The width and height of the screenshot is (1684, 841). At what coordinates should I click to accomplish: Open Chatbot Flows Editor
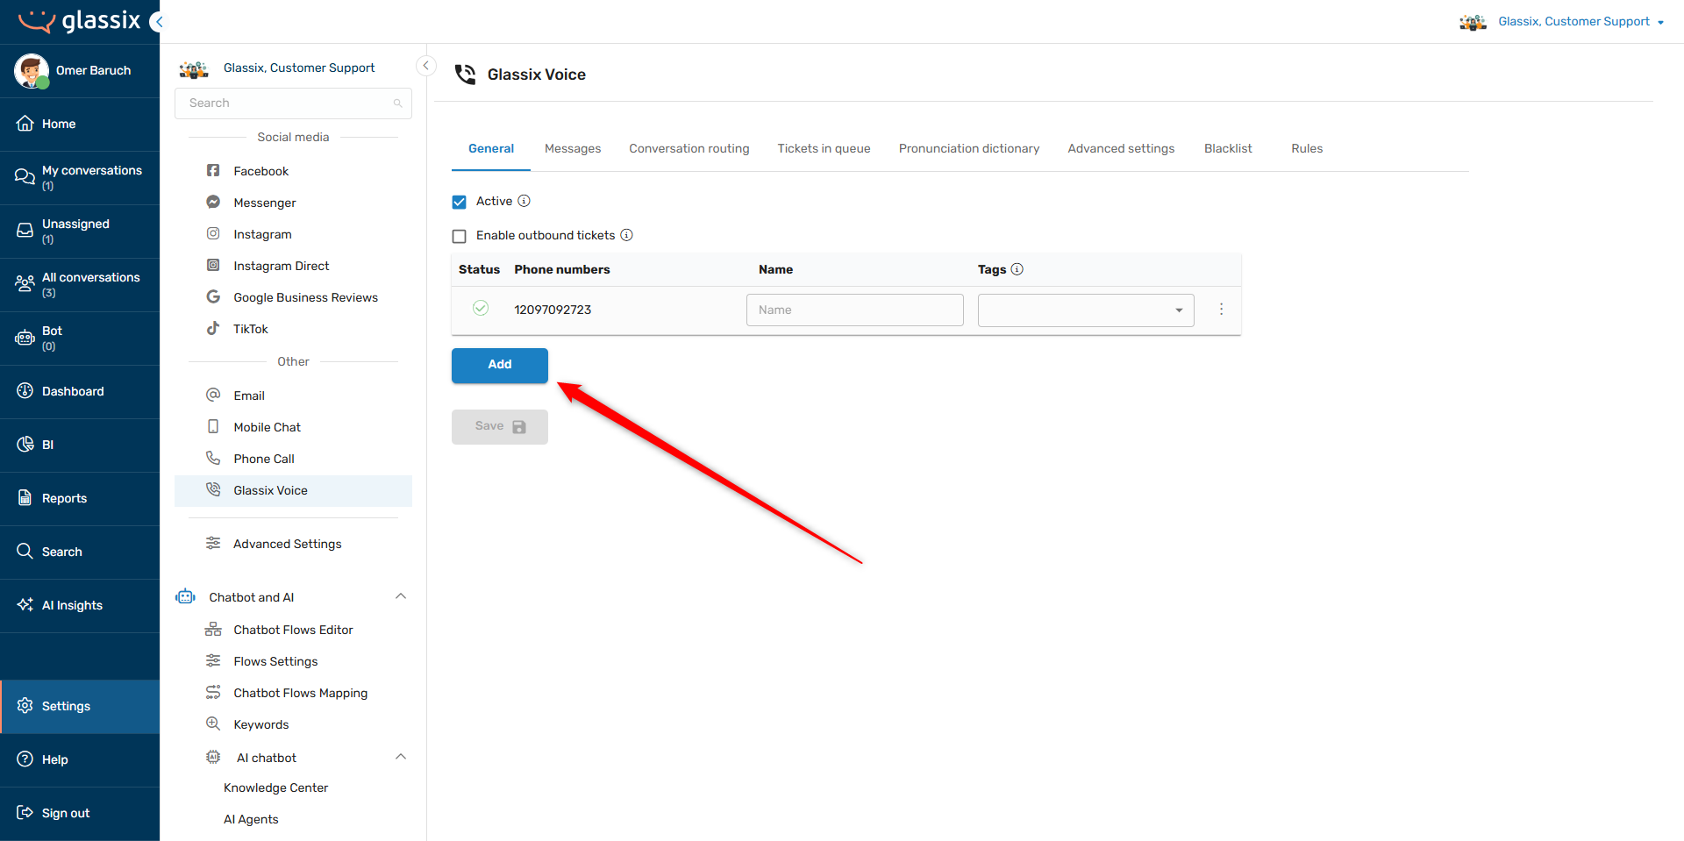[x=293, y=630]
